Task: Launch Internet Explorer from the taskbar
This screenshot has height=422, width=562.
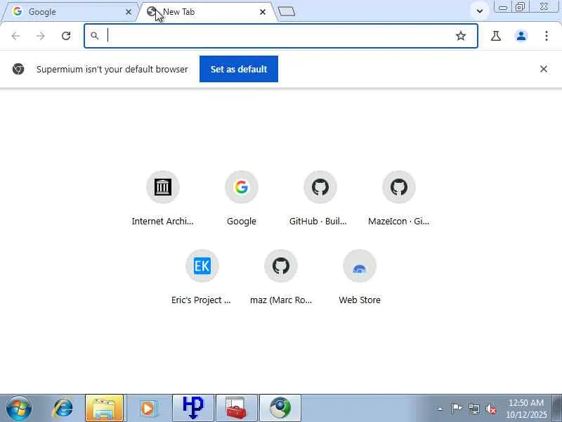Action: (63, 409)
